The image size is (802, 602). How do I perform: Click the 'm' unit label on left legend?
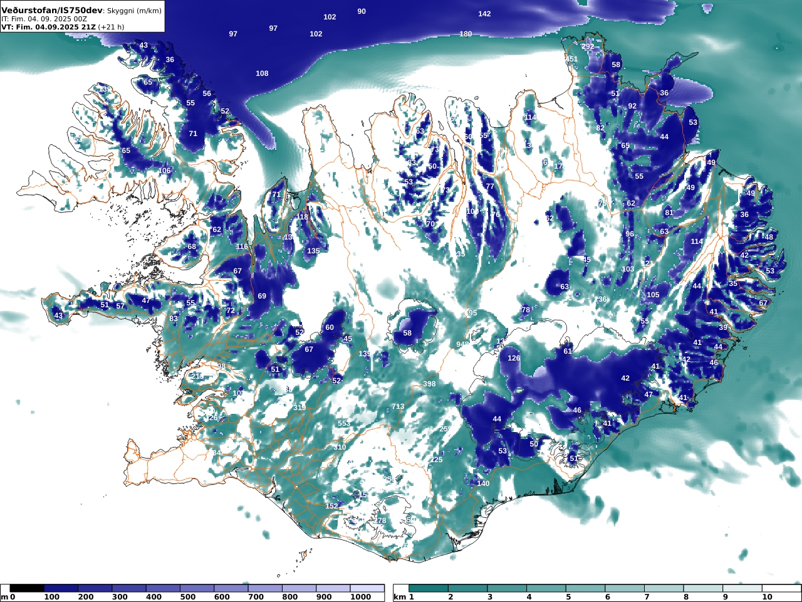click(x=4, y=597)
